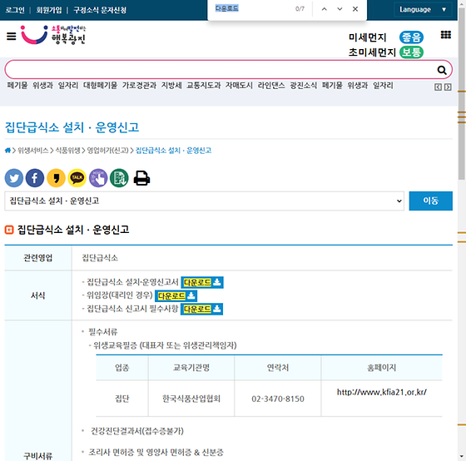This screenshot has width=466, height=461.
Task: Download 위임장(대리인 경우) form
Action: click(x=176, y=295)
